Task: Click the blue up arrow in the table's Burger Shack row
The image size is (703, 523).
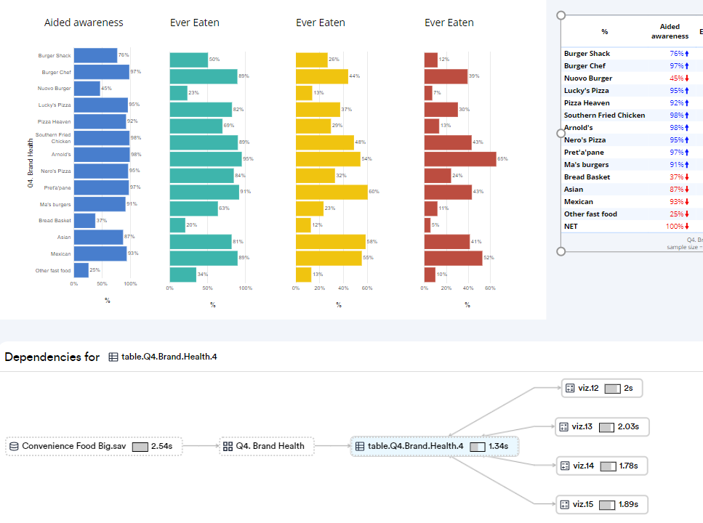Action: (686, 54)
